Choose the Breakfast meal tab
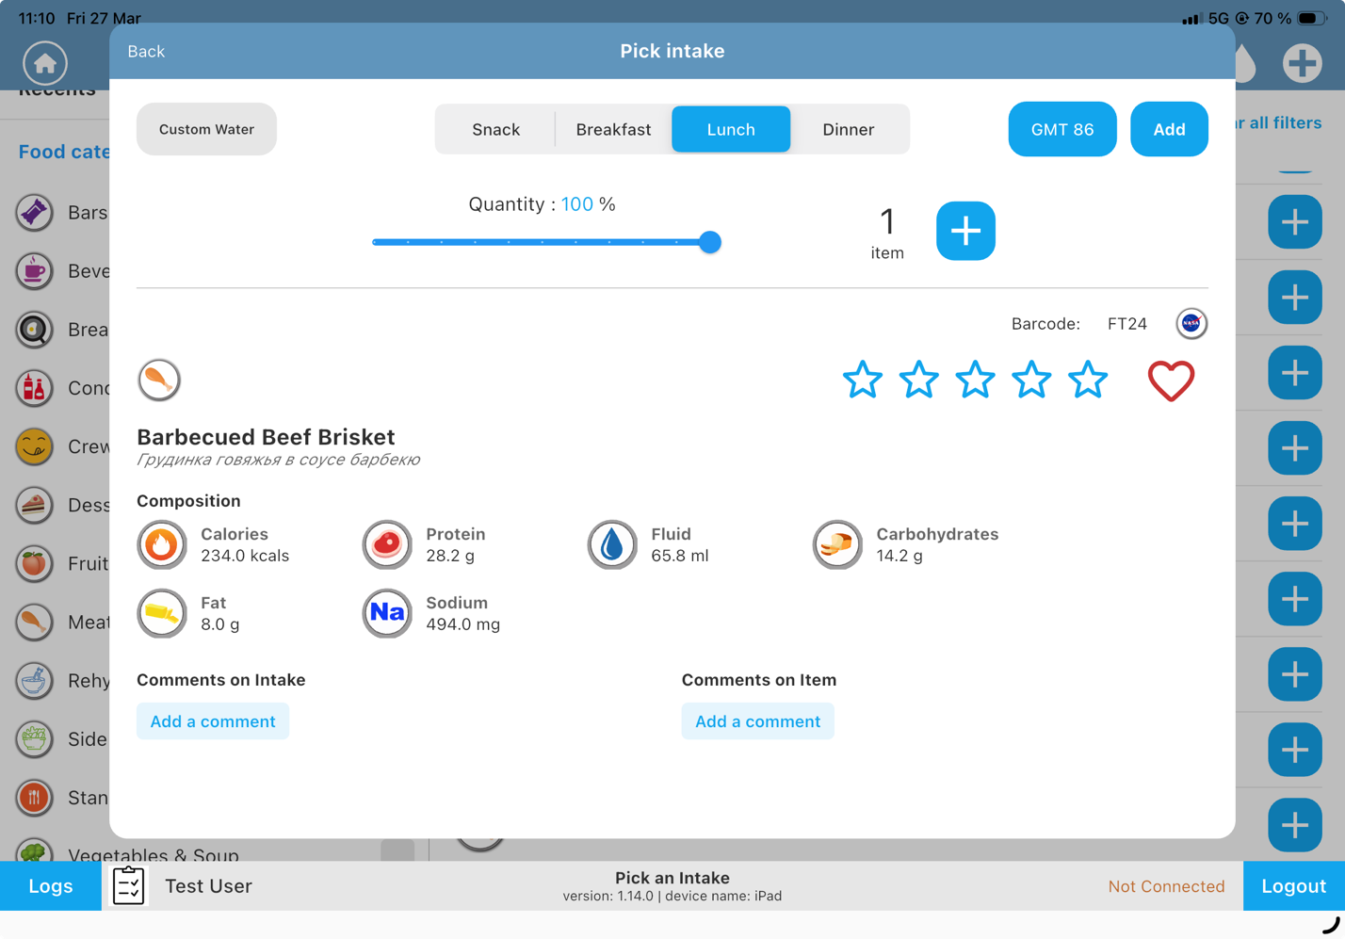The height and width of the screenshot is (939, 1345). coord(613,130)
